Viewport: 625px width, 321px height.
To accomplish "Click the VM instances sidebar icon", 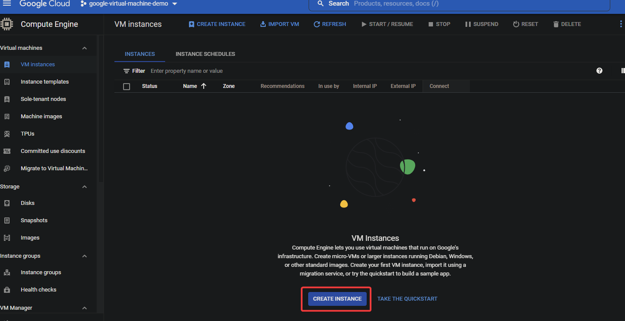I will (7, 65).
